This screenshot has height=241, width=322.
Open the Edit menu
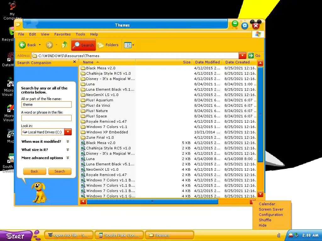click(x=32, y=34)
